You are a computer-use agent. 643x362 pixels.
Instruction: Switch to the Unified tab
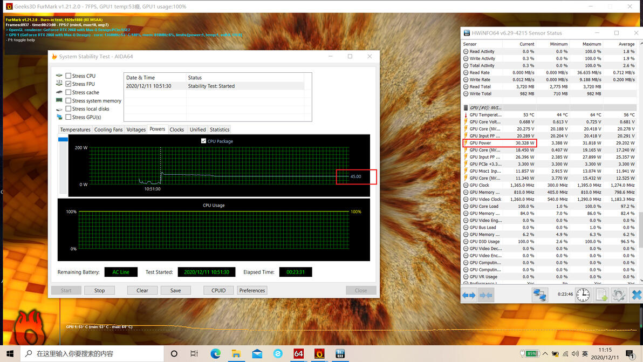pyautogui.click(x=197, y=129)
